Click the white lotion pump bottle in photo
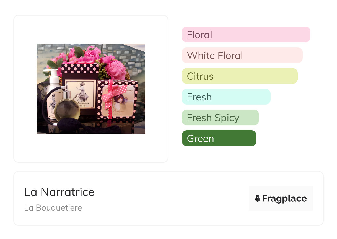Screen dimensions: 337x239 click(53, 94)
